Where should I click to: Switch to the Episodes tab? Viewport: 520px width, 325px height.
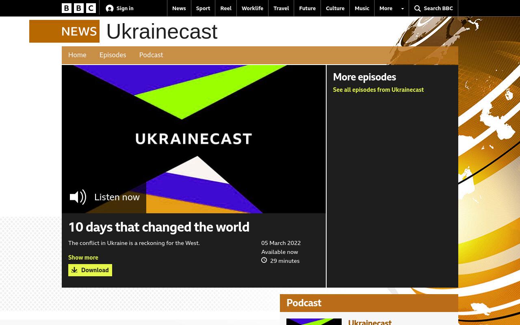pyautogui.click(x=113, y=55)
